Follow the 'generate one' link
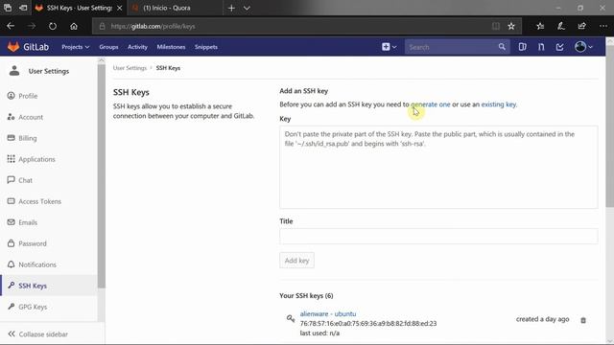The height and width of the screenshot is (345, 614). tap(431, 104)
